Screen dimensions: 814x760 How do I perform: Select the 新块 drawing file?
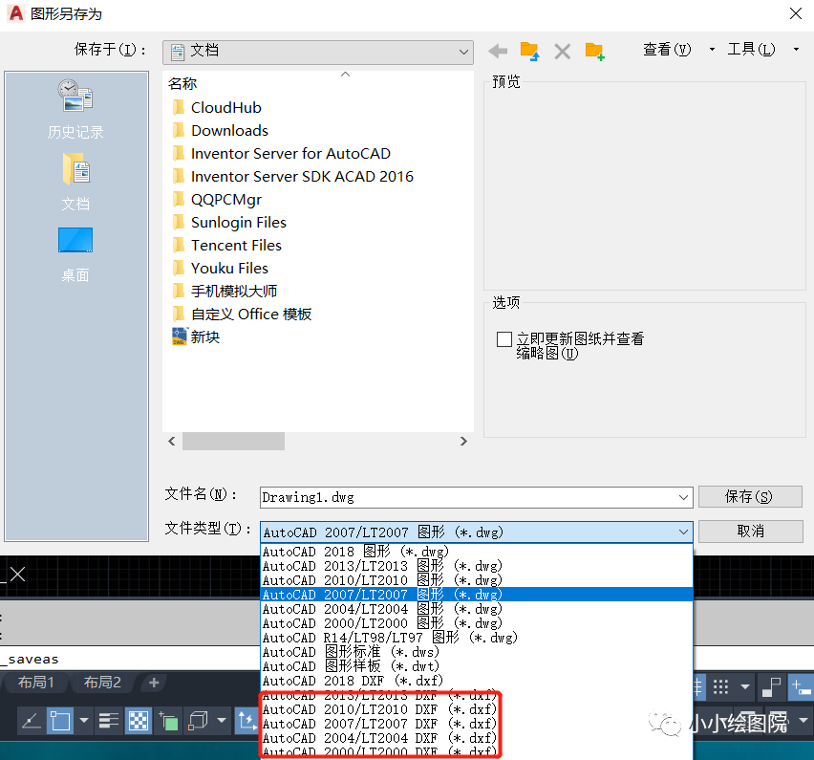click(x=196, y=337)
